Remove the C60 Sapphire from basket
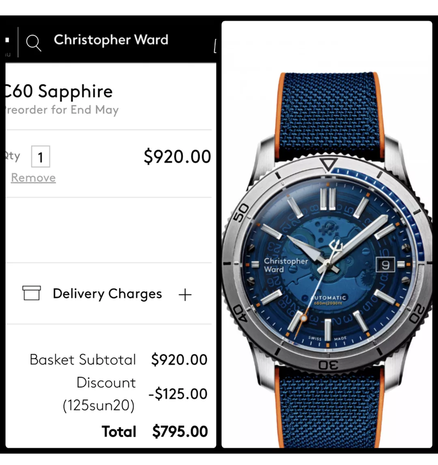The height and width of the screenshot is (465, 438). tap(33, 178)
